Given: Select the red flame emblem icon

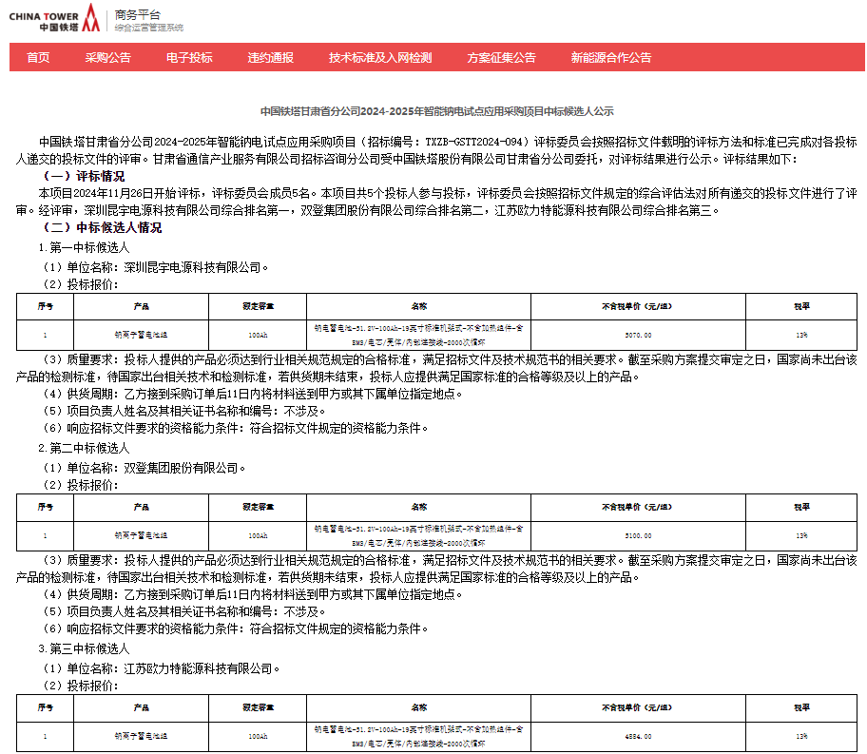Looking at the screenshot, I should [x=89, y=16].
